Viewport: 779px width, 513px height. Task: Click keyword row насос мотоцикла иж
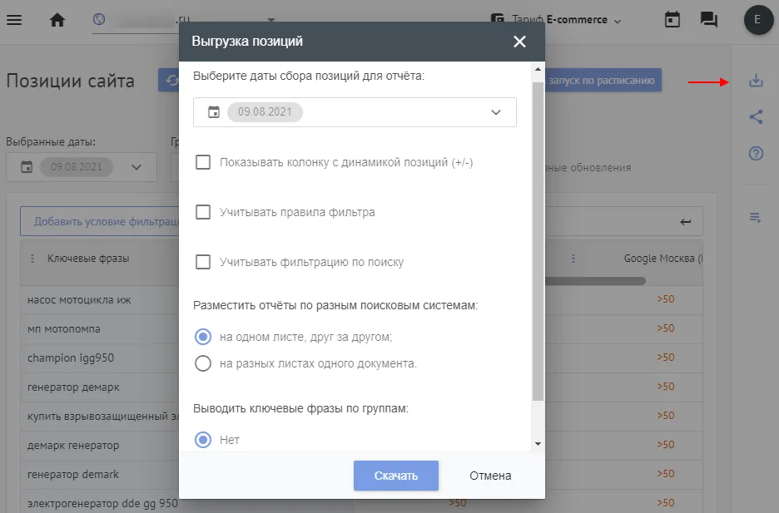tap(80, 299)
